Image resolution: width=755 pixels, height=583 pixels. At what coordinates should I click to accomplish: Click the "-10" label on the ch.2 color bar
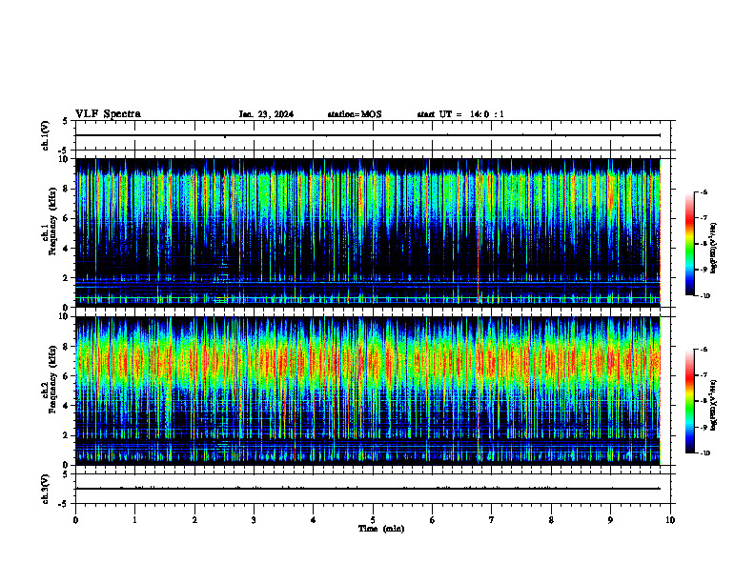(x=704, y=453)
